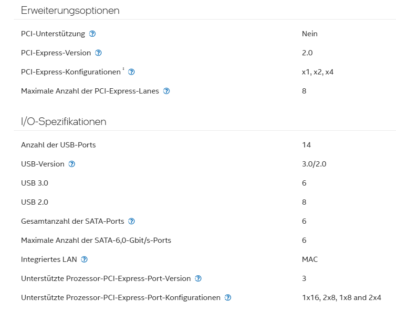Open help for PCI-Unterstützung
Screen dimensions: 396x312
(93, 34)
